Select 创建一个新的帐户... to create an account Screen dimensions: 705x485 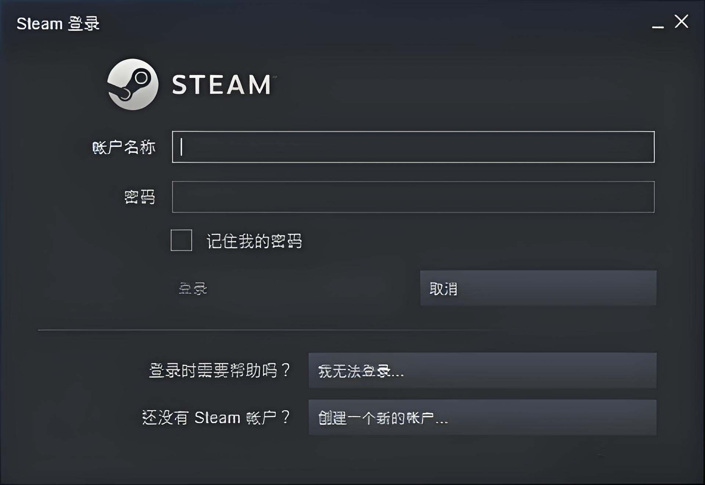pos(482,417)
